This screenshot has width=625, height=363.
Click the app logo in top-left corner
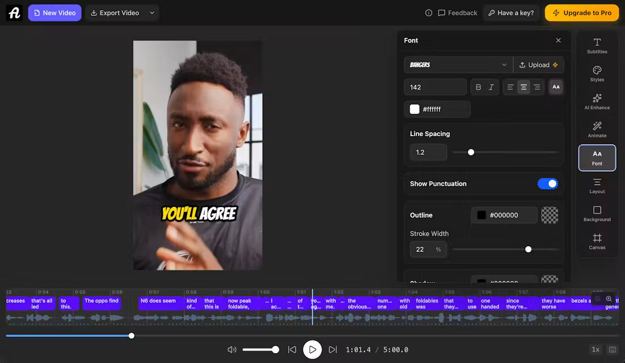(14, 12)
